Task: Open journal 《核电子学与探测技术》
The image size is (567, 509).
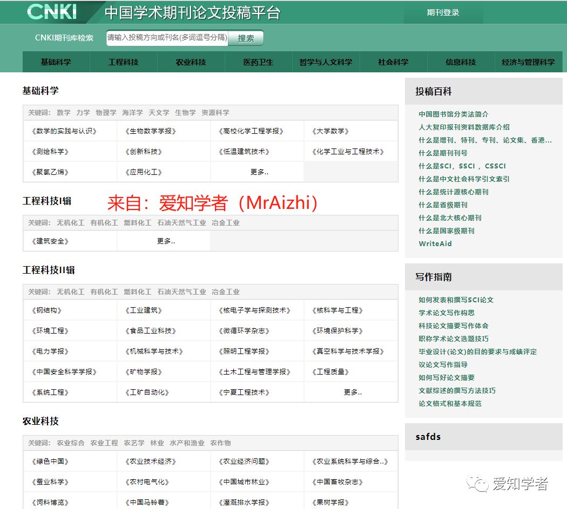Action: 254,310
